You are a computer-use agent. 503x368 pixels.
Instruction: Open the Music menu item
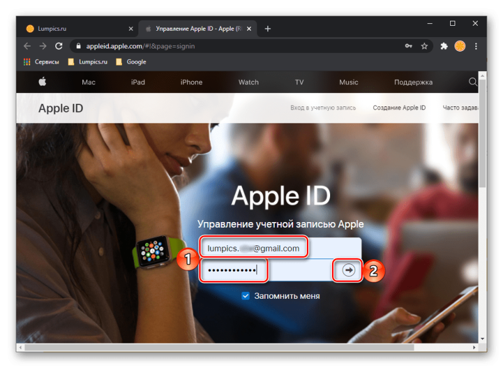(x=349, y=82)
